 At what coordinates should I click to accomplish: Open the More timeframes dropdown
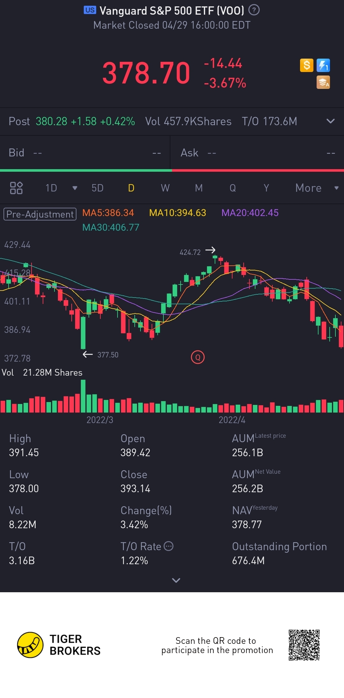317,188
